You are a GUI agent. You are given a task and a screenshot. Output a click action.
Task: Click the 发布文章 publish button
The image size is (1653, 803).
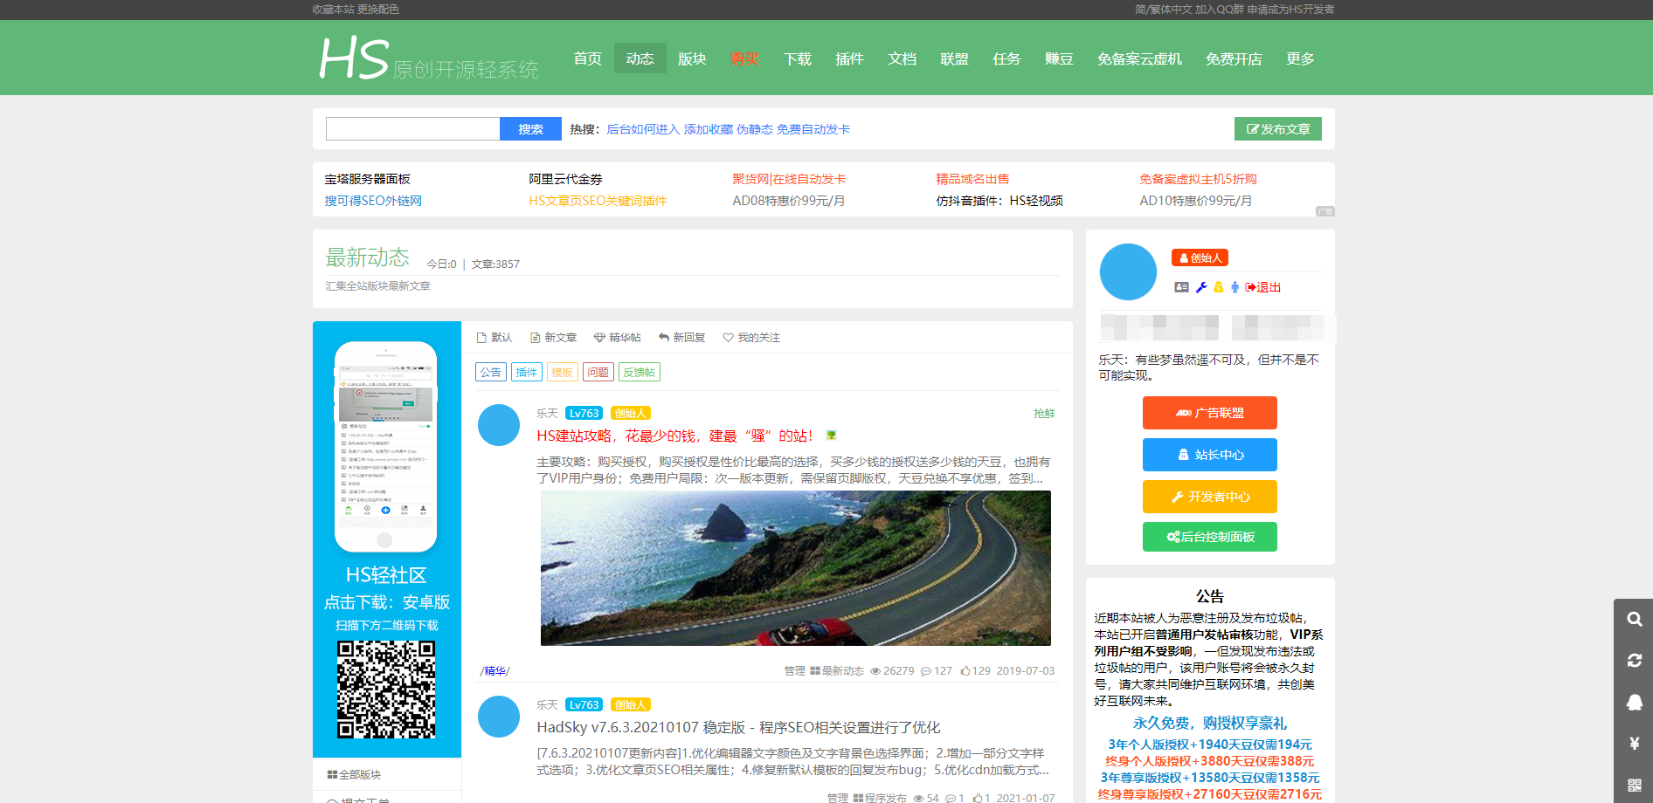point(1278,128)
